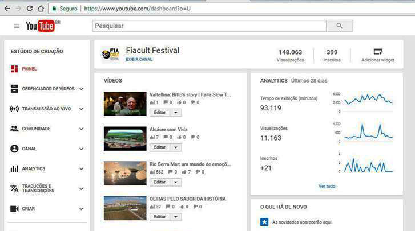Click the Transmissão ao Vivo broadcast icon
Screen dimensions: 415x231
pos(14,109)
